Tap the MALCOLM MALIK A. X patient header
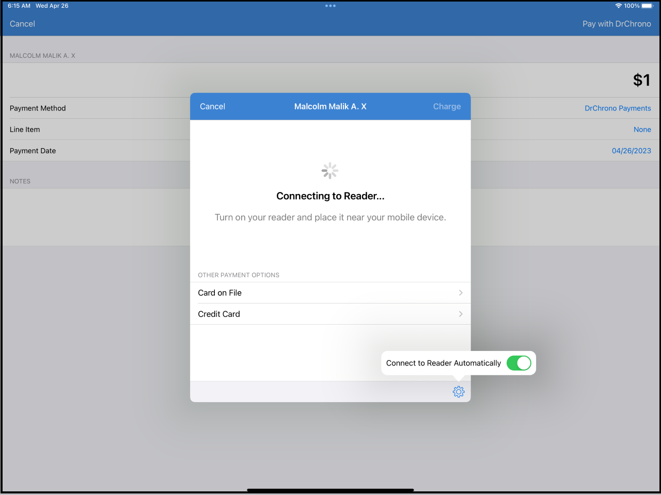Screen dimensions: 661x495 [x=42, y=56]
